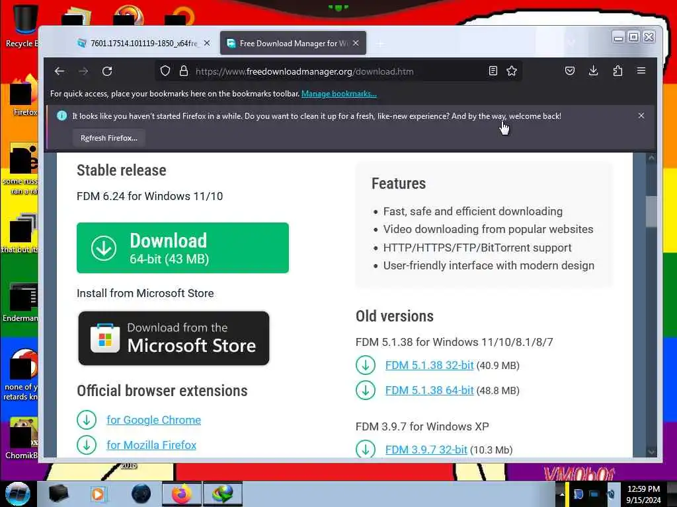The width and height of the screenshot is (677, 507).
Task: Click the green Download 64-bit button
Action: pos(182,248)
